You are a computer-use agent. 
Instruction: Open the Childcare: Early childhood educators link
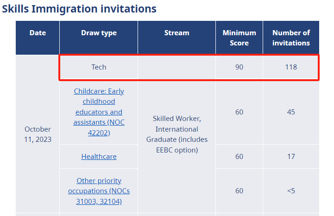[x=99, y=112]
